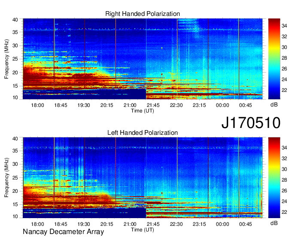The width and height of the screenshot is (292, 237).
Task: Click the 15 MHz tick on the right-handed plot
Action: (15, 86)
